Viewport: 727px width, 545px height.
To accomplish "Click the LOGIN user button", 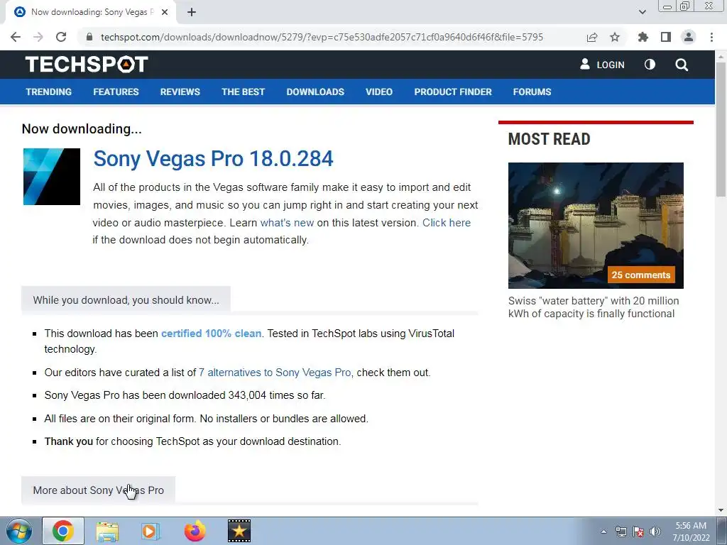I will tap(602, 65).
